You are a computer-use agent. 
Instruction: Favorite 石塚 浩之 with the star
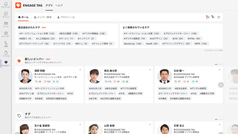point(220,124)
